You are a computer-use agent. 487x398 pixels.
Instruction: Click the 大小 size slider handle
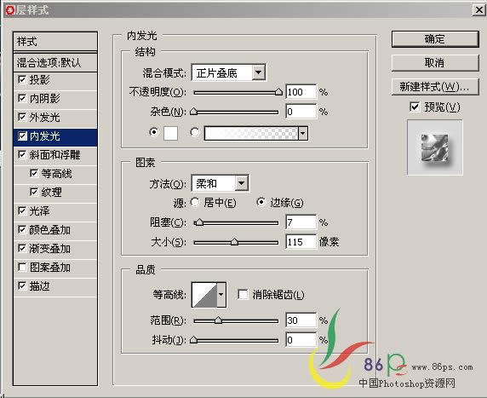tap(234, 242)
